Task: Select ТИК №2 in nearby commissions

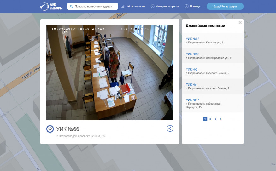Action: [x=192, y=69]
